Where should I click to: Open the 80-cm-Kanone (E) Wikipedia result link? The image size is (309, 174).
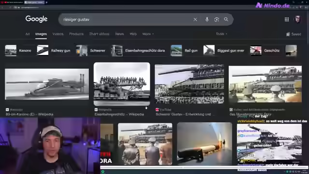point(29,114)
